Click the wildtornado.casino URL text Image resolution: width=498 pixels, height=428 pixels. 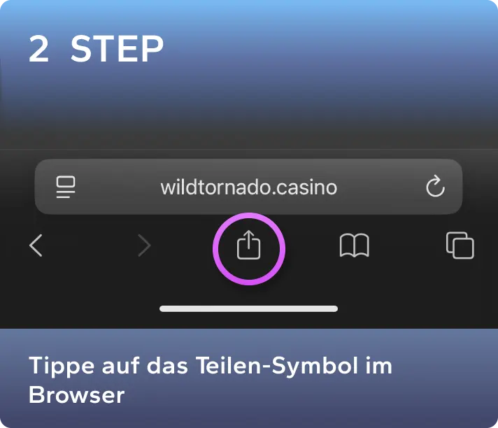click(x=249, y=187)
